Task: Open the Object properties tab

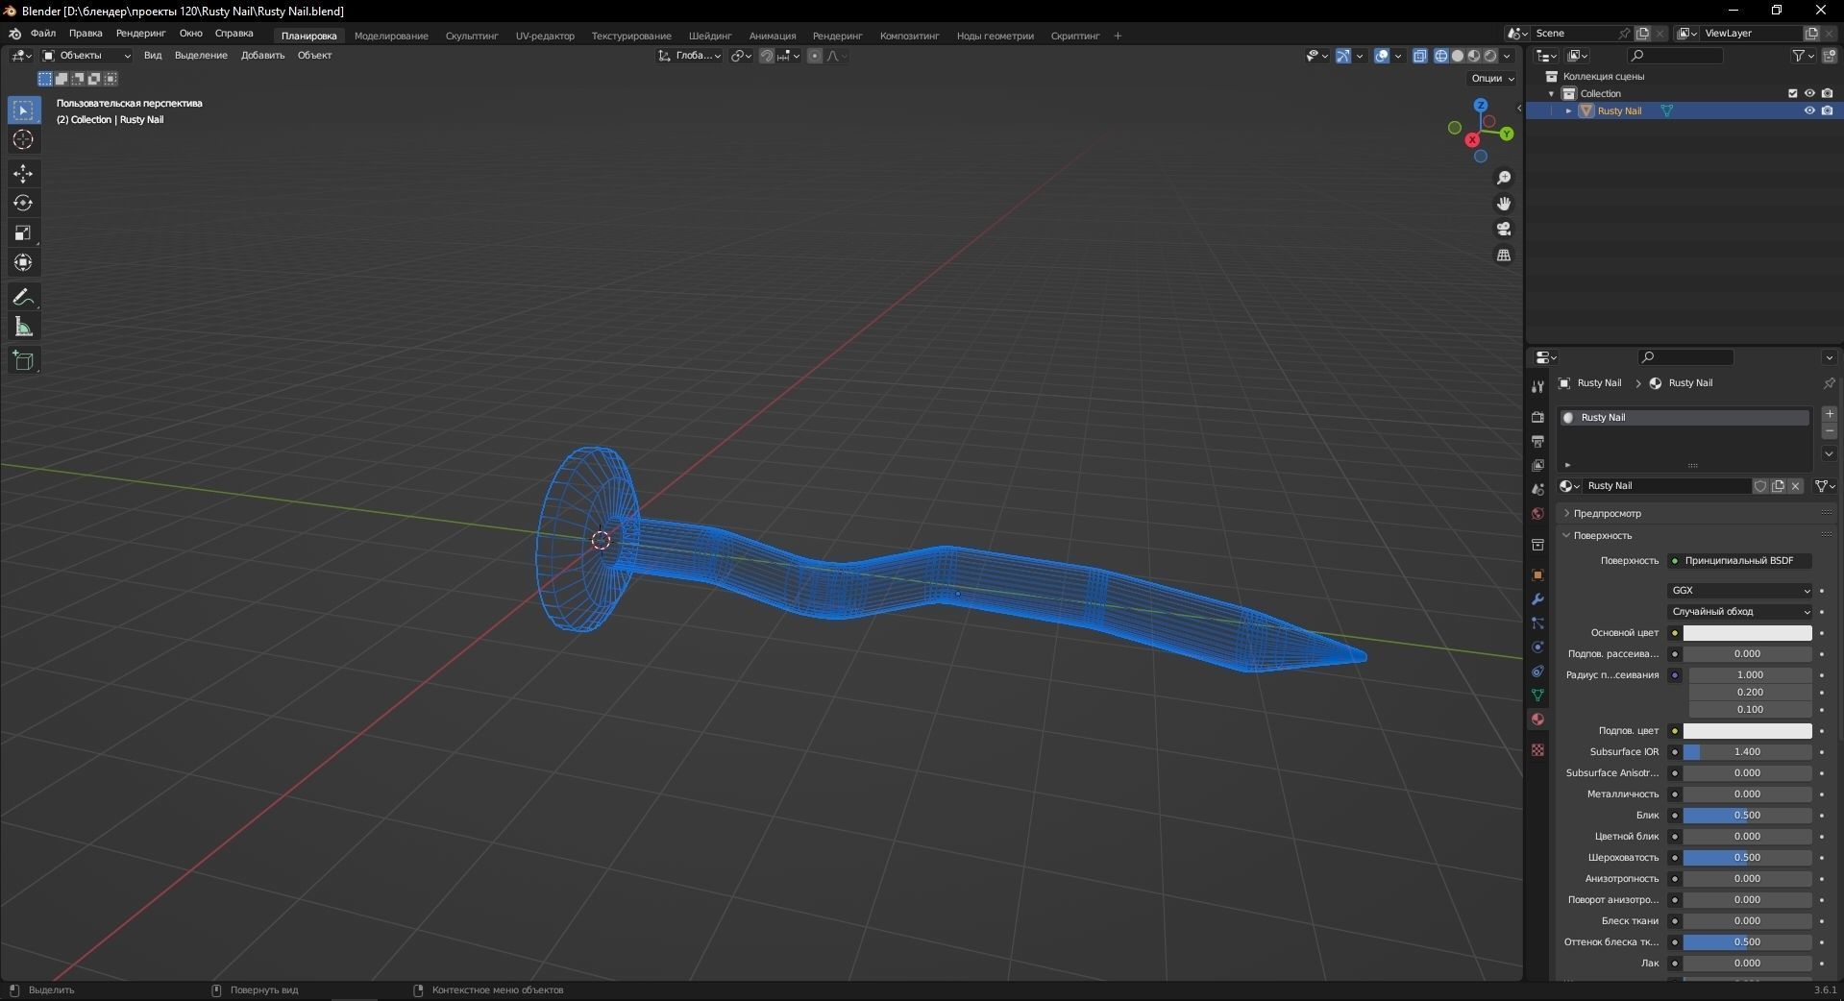Action: [1537, 575]
